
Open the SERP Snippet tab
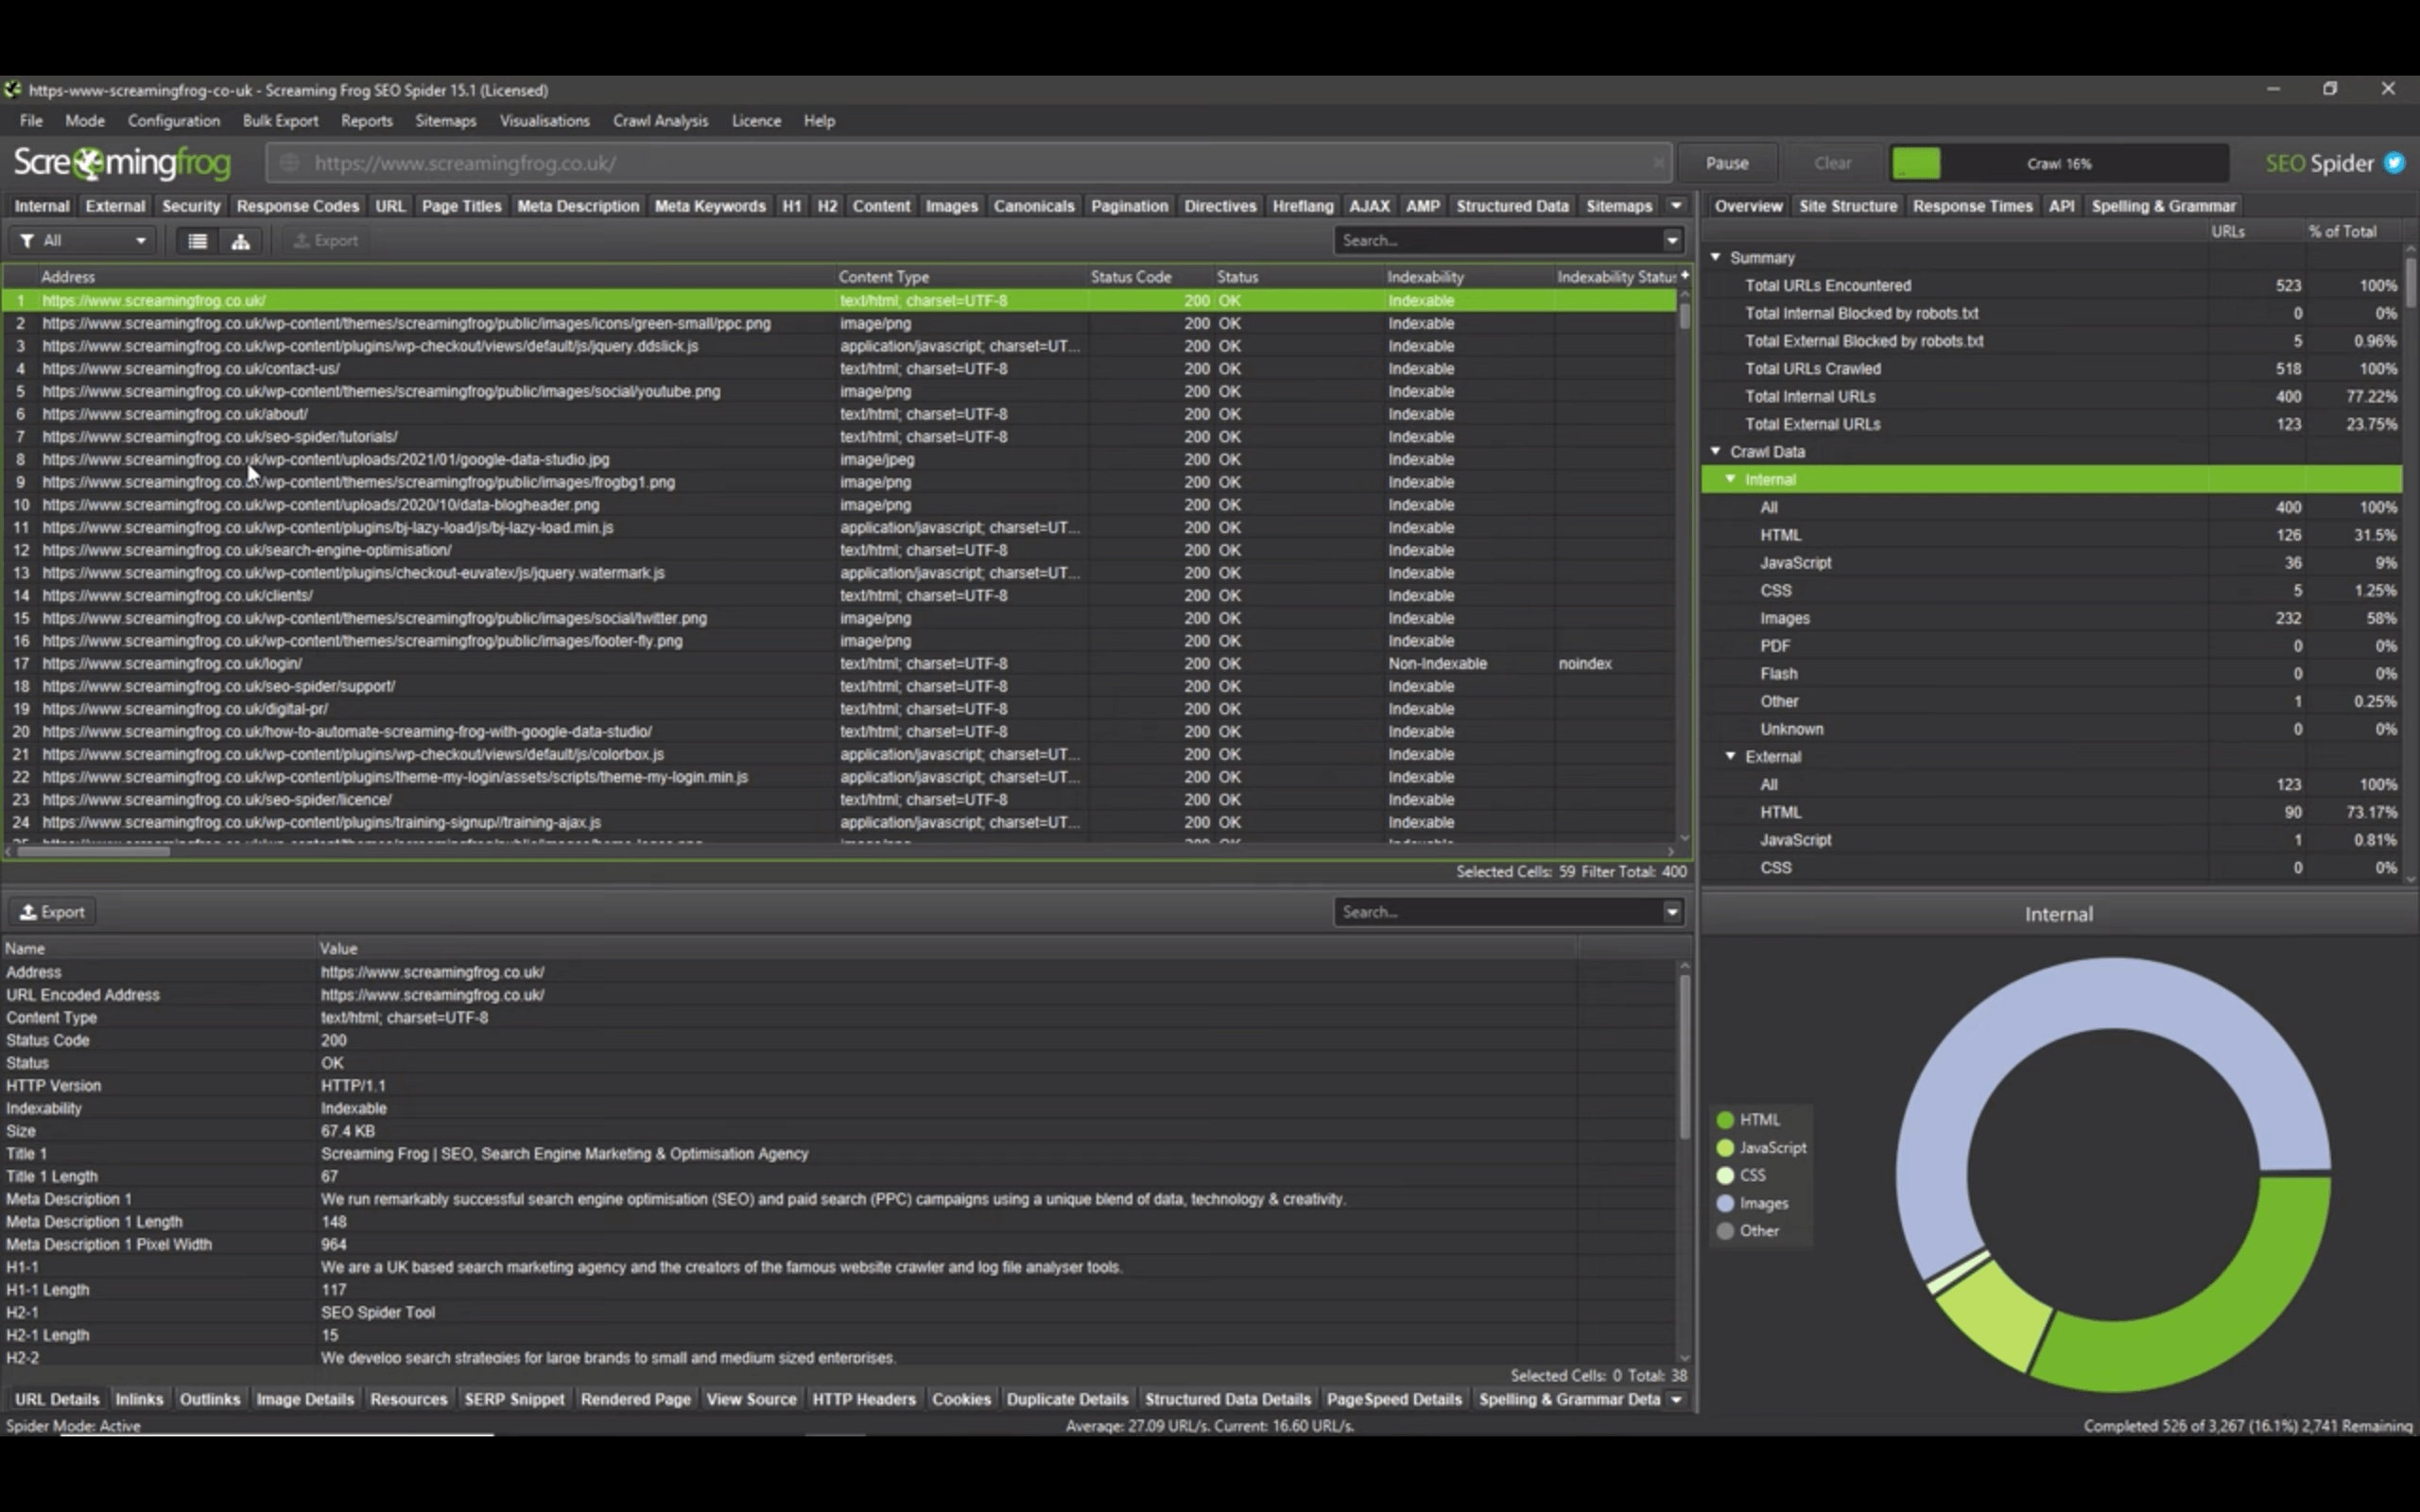pos(514,1399)
